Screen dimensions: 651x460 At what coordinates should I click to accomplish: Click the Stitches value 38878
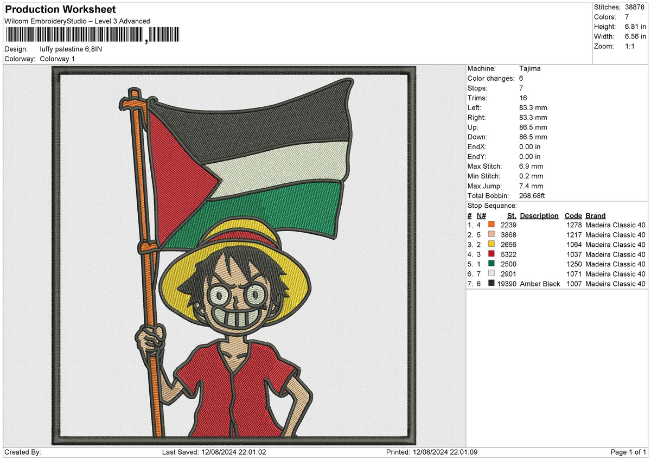pyautogui.click(x=635, y=7)
